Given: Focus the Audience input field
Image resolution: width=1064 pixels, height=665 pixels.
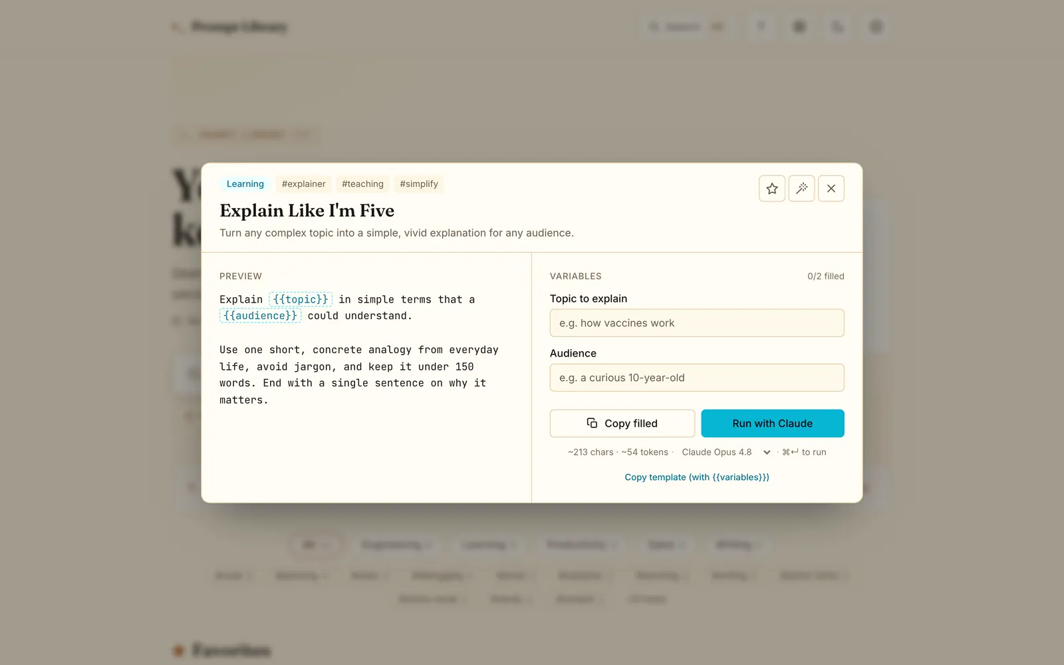Looking at the screenshot, I should [697, 378].
